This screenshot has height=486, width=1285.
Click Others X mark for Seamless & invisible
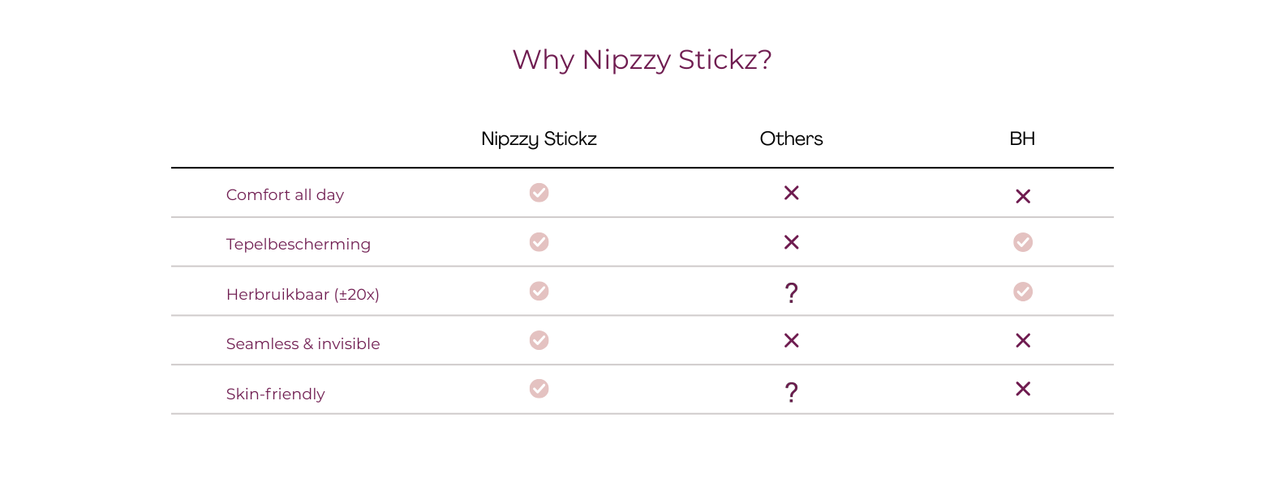(x=792, y=340)
